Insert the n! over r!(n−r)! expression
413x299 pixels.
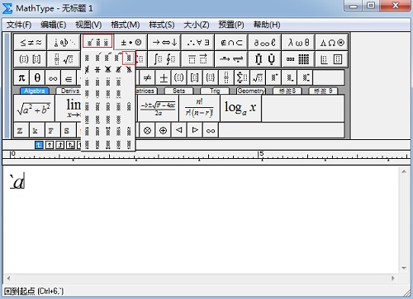[199, 108]
